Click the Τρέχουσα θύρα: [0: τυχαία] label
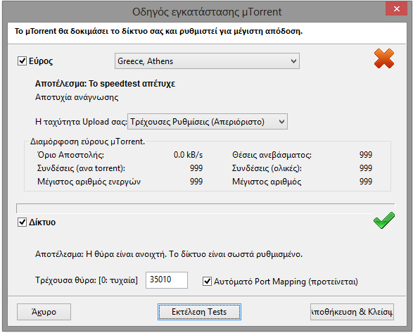413x333 pixels. click(x=87, y=280)
